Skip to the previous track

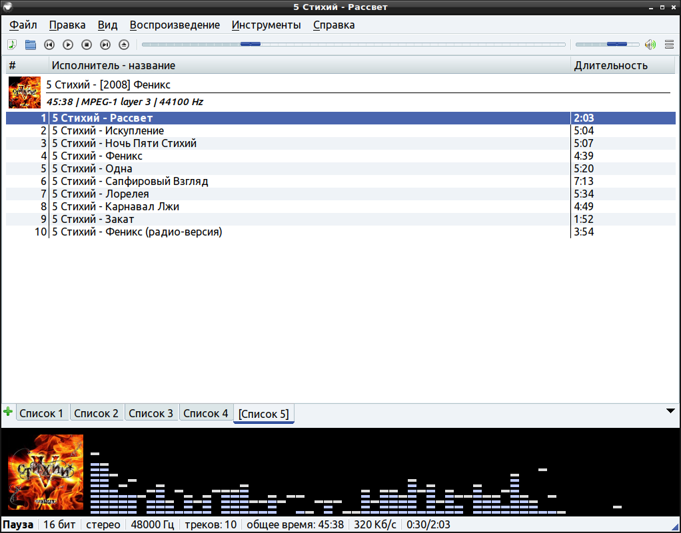point(49,45)
